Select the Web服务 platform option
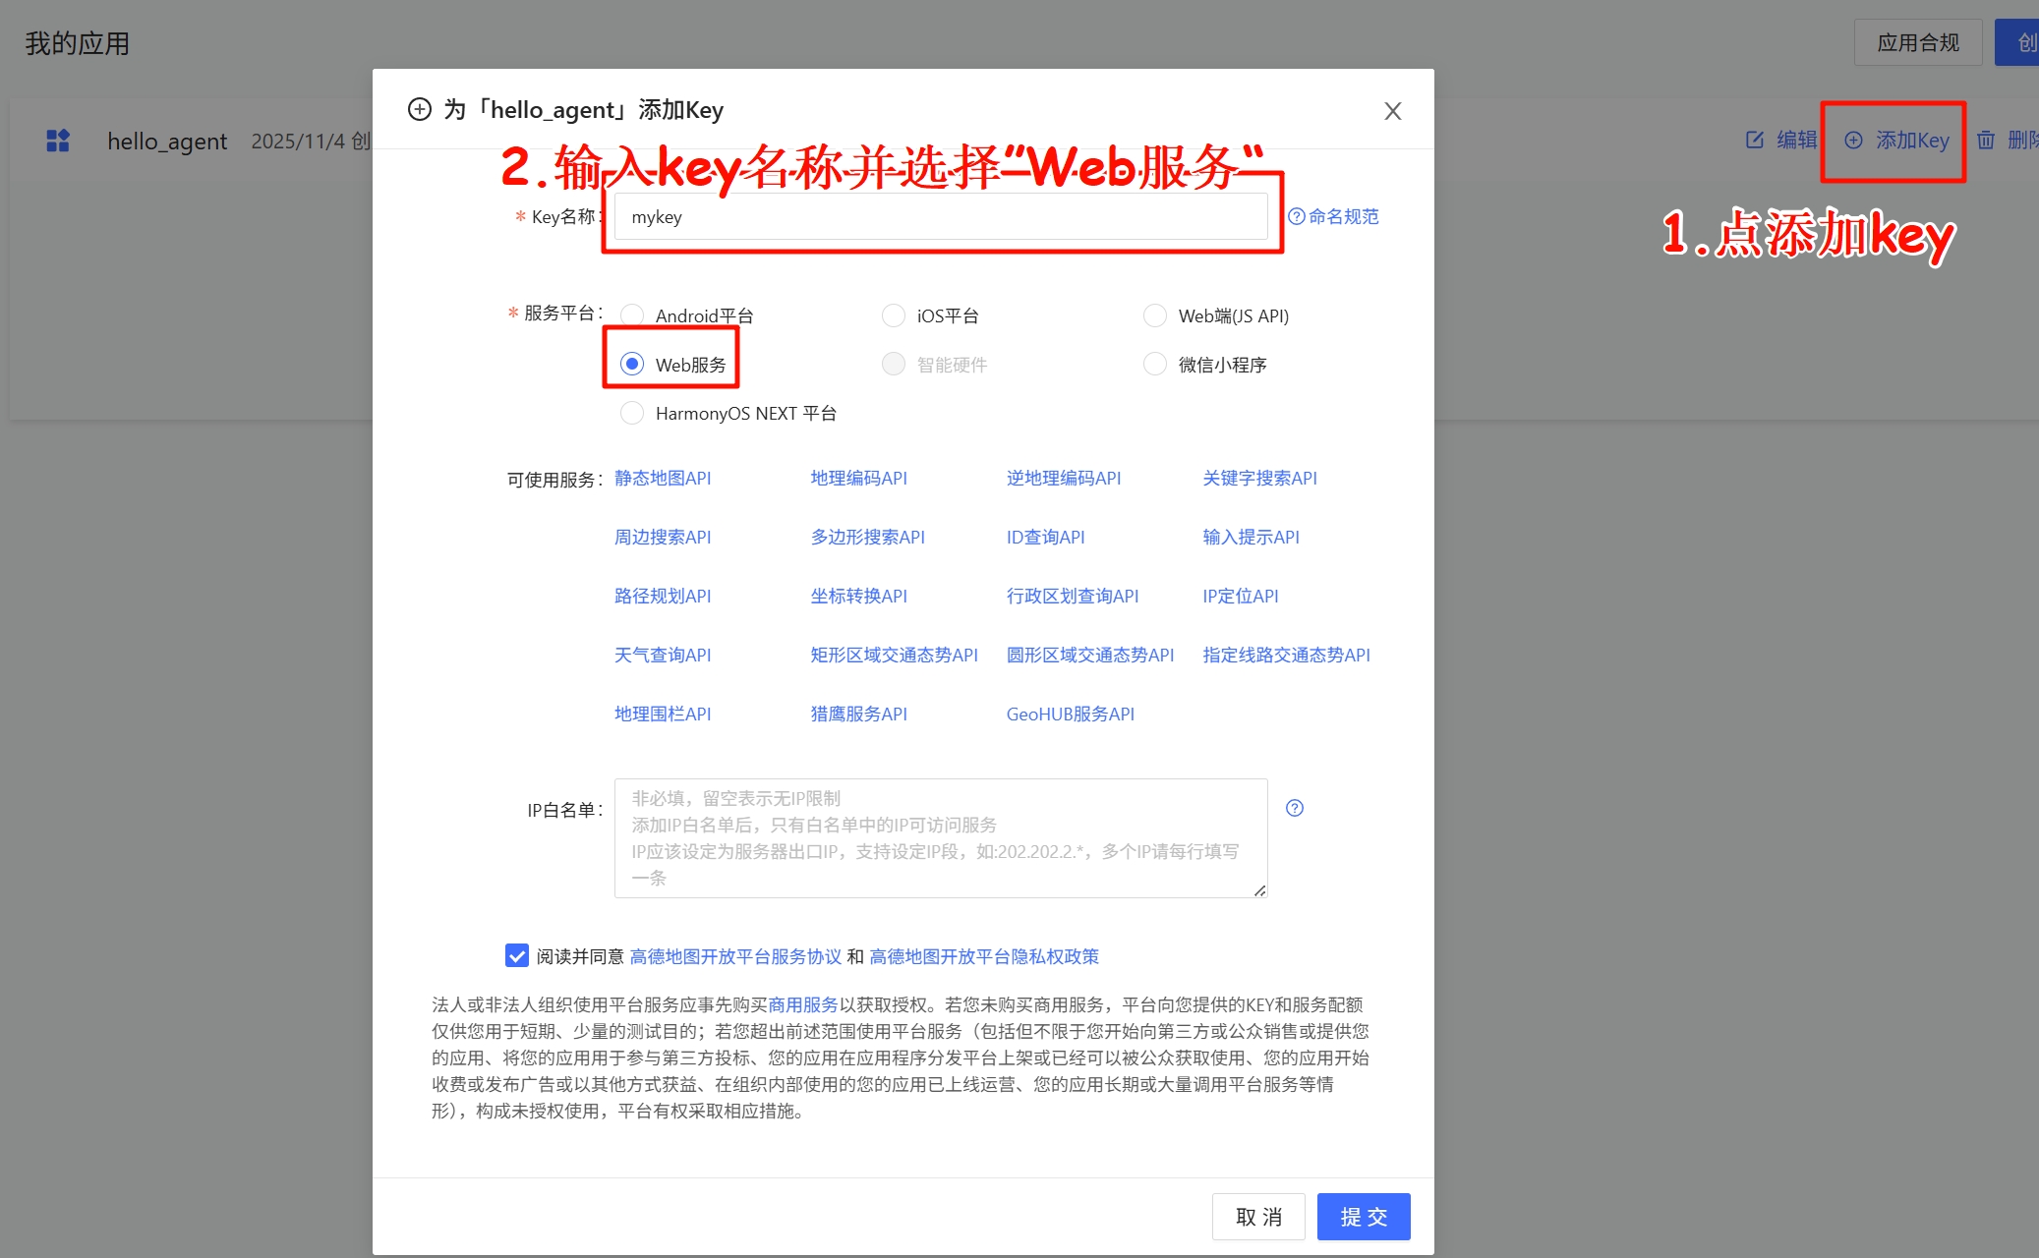The image size is (2039, 1258). pyautogui.click(x=632, y=364)
